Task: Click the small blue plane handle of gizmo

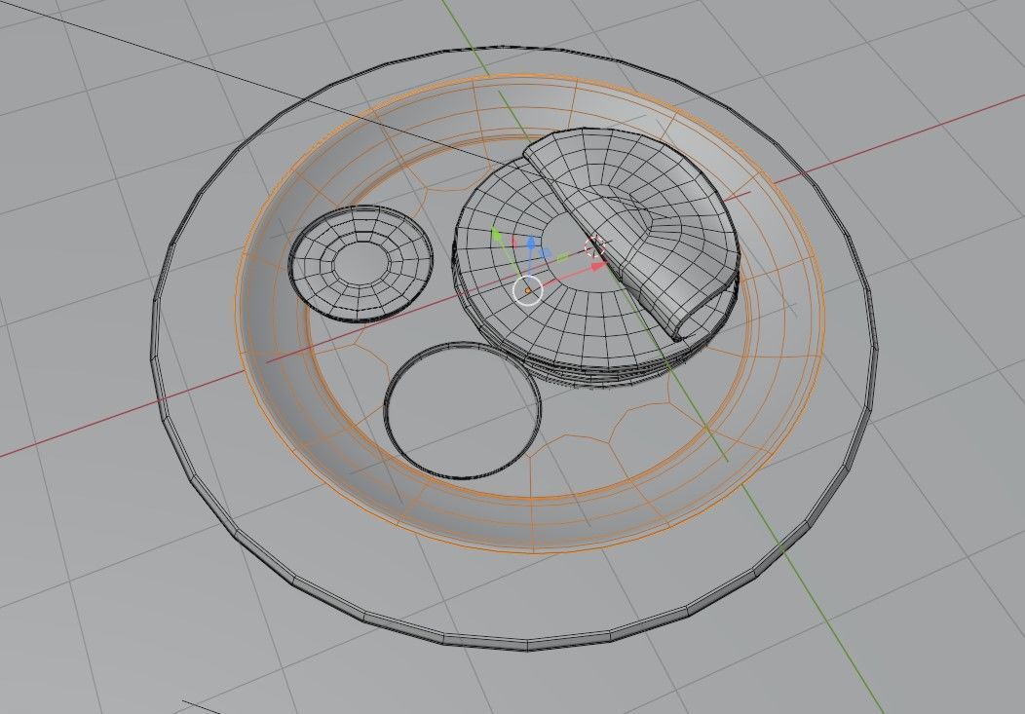Action: 546,253
